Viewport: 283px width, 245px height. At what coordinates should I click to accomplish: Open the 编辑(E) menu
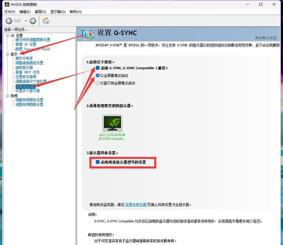coord(25,12)
